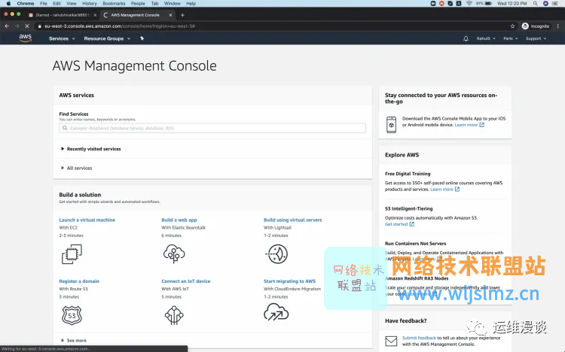Expand Recently visited services
The image size is (565, 352).
click(91, 149)
